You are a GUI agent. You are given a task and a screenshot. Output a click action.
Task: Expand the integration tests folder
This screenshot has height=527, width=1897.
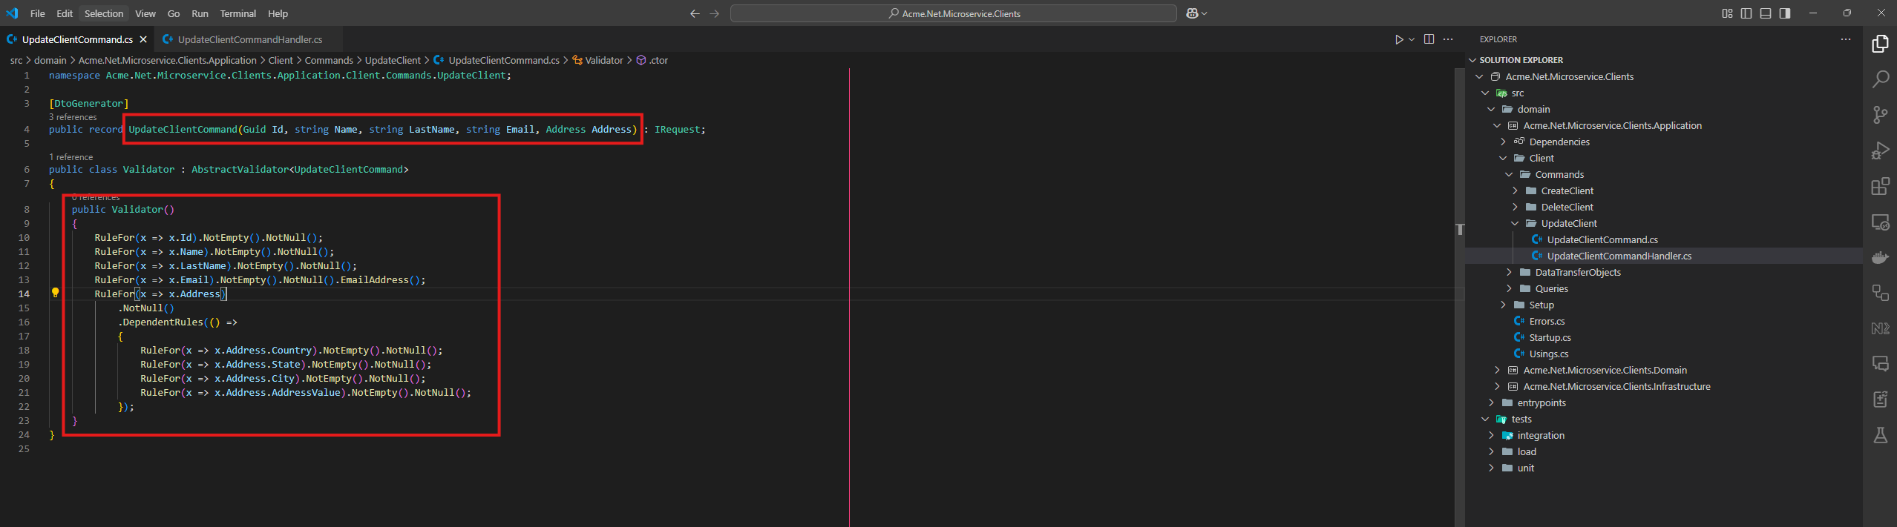pos(1491,435)
